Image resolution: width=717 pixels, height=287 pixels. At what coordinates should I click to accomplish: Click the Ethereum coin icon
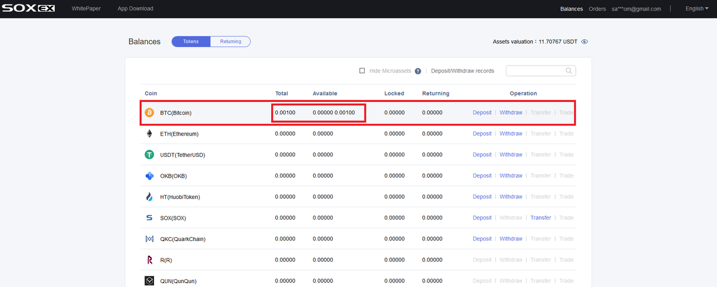tap(149, 133)
